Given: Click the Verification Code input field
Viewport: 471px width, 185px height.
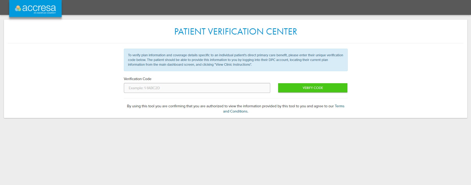Looking at the screenshot, I should 197,88.
